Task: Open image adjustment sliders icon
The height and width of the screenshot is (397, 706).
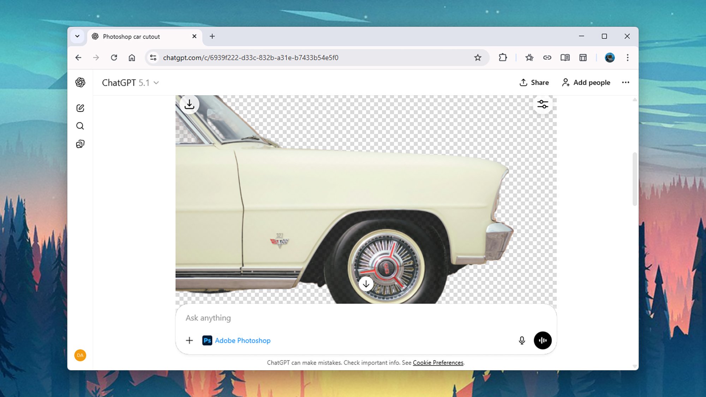Action: pos(543,104)
